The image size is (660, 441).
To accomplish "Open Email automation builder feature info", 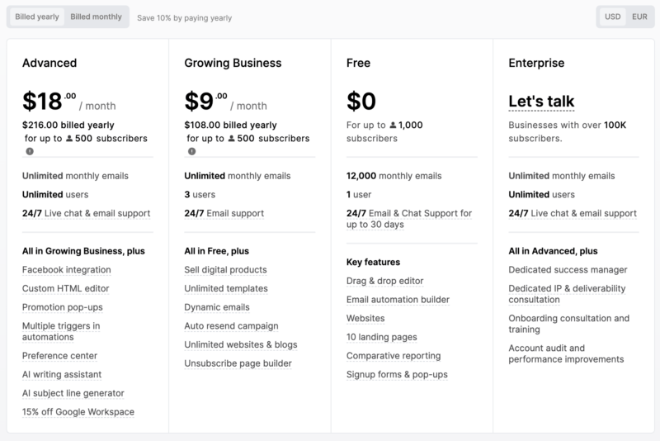I will tap(397, 300).
